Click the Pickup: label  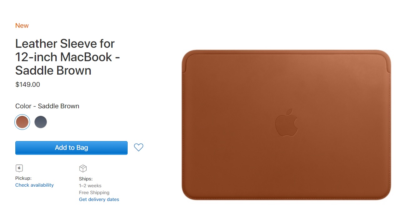23,178
